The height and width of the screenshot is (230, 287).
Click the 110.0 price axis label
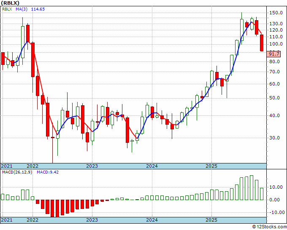point(276,37)
